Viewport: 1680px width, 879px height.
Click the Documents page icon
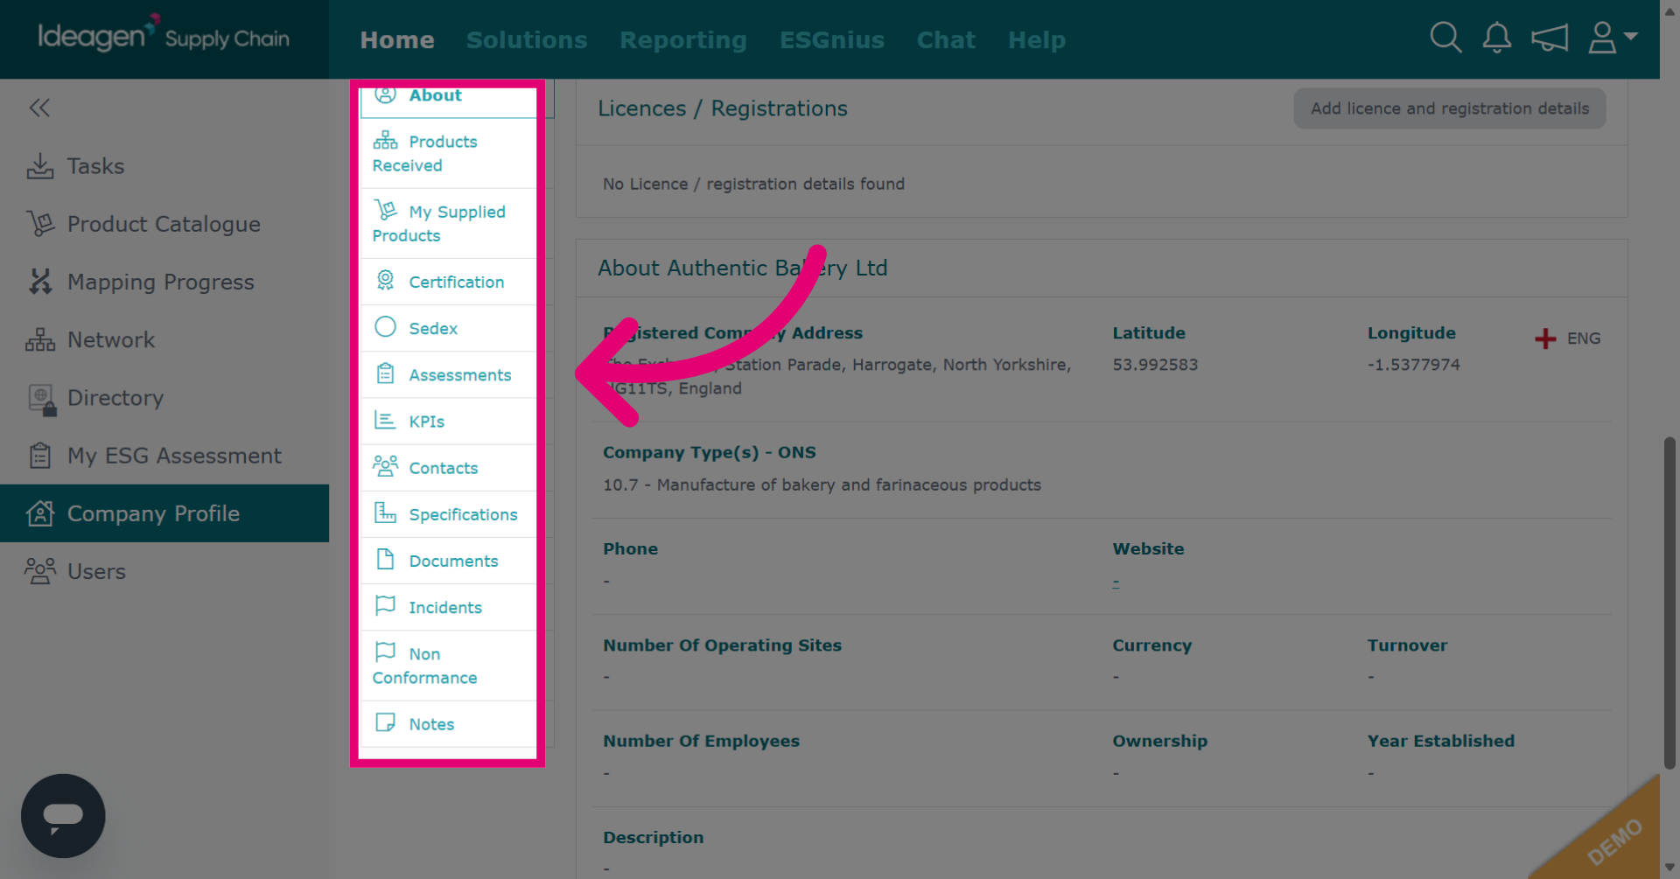(385, 559)
